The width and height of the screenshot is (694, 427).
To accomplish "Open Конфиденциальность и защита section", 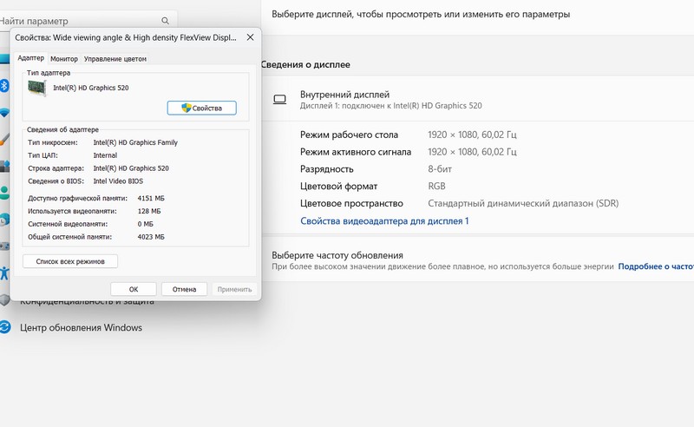I will pyautogui.click(x=87, y=302).
